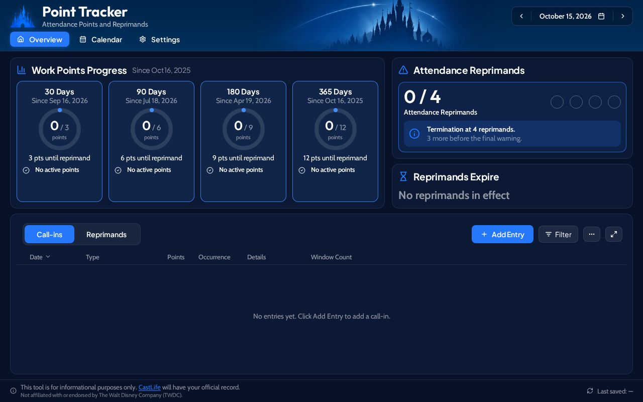Click the third reprimand indicator circle

[595, 102]
